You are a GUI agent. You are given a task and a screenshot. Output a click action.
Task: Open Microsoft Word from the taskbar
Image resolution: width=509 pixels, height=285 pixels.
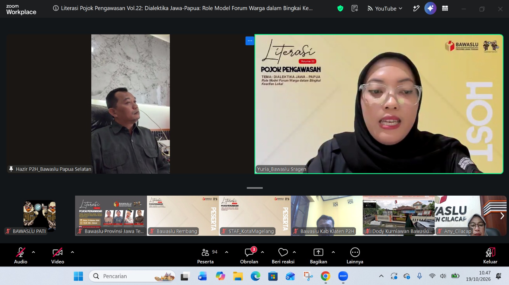202,276
